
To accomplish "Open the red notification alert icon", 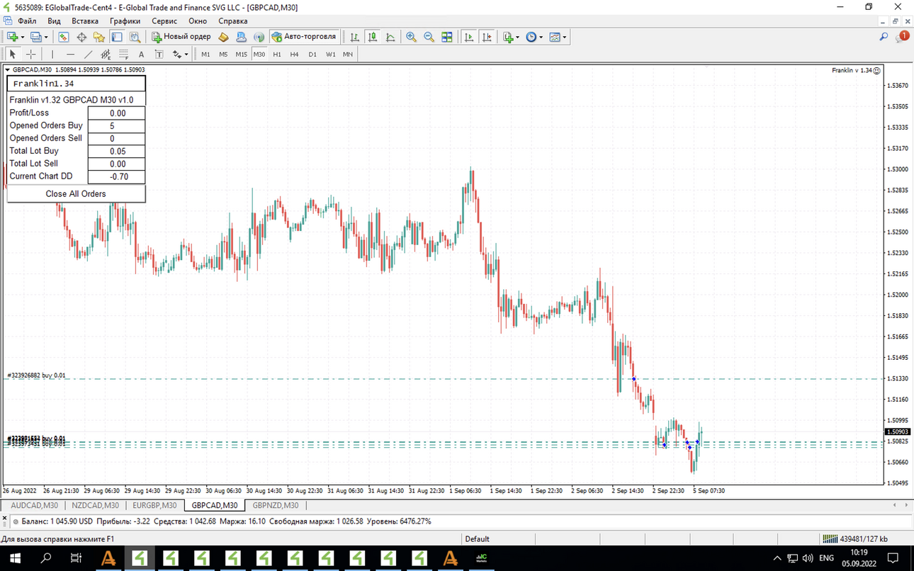I will tap(903, 37).
